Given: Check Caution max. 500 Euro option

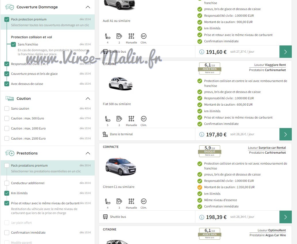Looking at the screenshot, I should click(x=7, y=119).
